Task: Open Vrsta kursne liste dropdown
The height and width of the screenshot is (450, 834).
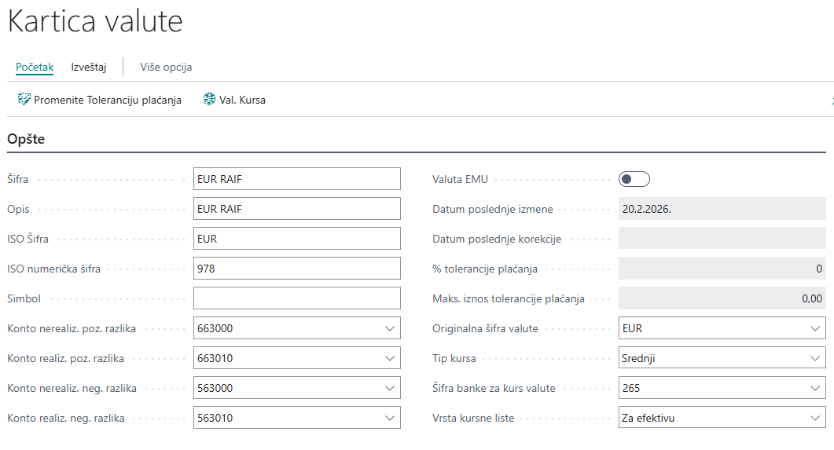Action: pos(815,418)
